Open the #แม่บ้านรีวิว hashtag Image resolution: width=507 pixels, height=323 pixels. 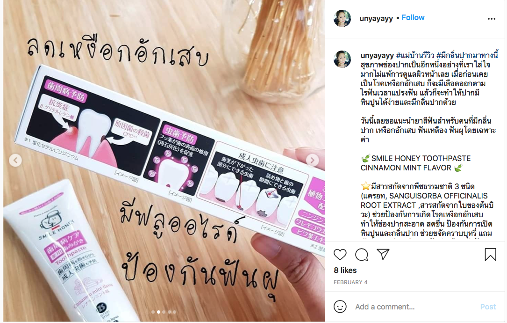point(415,55)
